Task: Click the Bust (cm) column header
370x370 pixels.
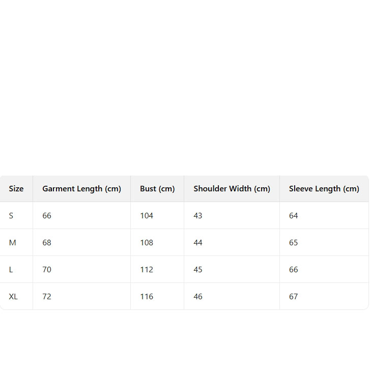Action: pos(157,189)
